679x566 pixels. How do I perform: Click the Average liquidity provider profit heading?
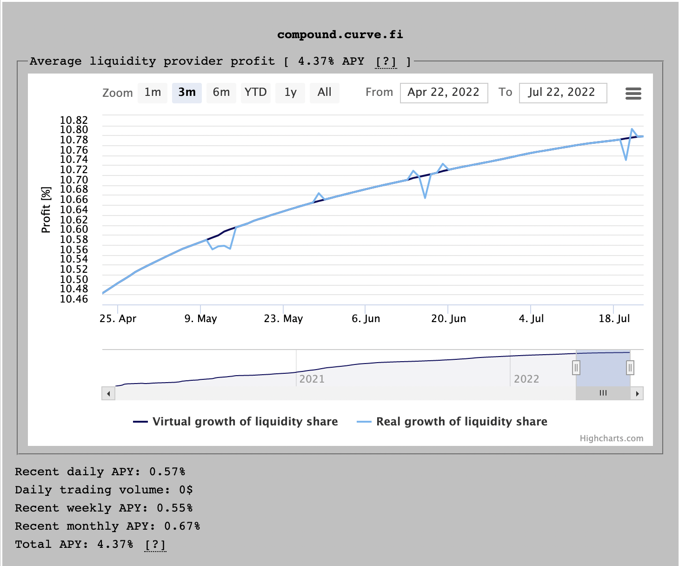(x=153, y=61)
